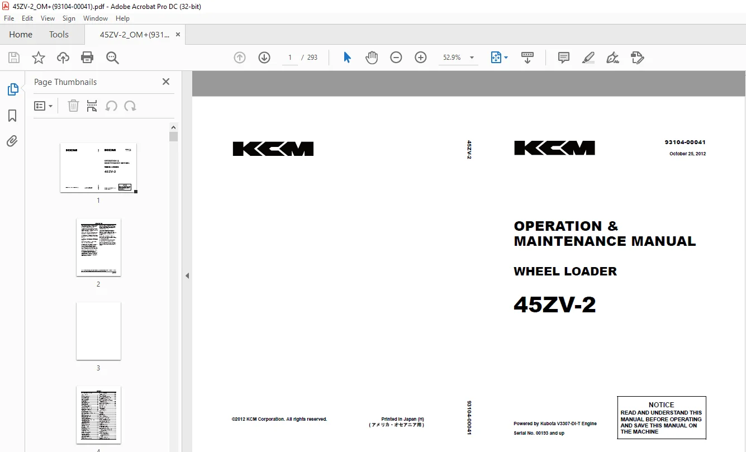Open thumbnails panel options dropdown
Viewport: 746px width, 452px height.
coord(44,106)
